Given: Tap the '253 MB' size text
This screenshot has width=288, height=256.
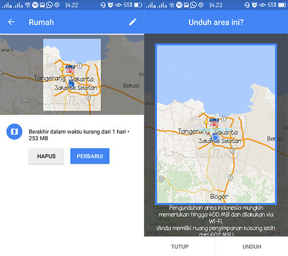Looking at the screenshot, I should [38, 138].
